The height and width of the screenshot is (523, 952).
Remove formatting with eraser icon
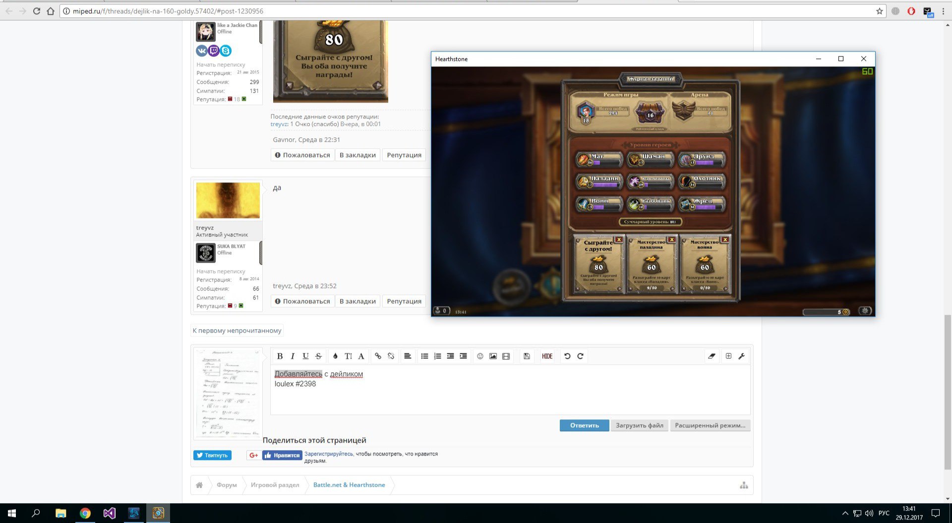[712, 356]
